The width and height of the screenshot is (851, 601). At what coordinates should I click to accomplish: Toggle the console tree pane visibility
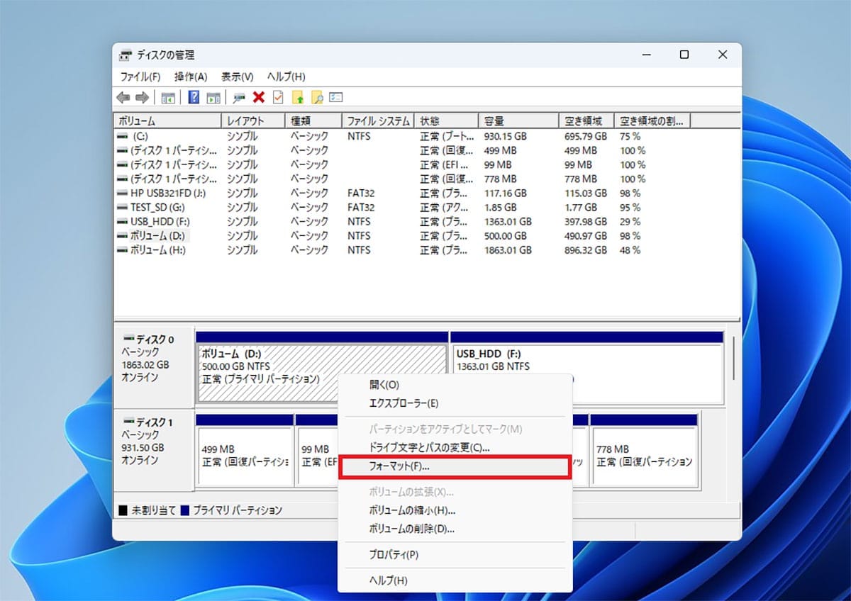coord(168,97)
